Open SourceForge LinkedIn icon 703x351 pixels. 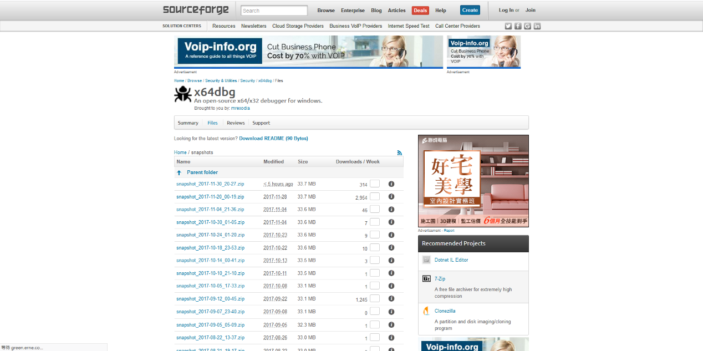(537, 26)
